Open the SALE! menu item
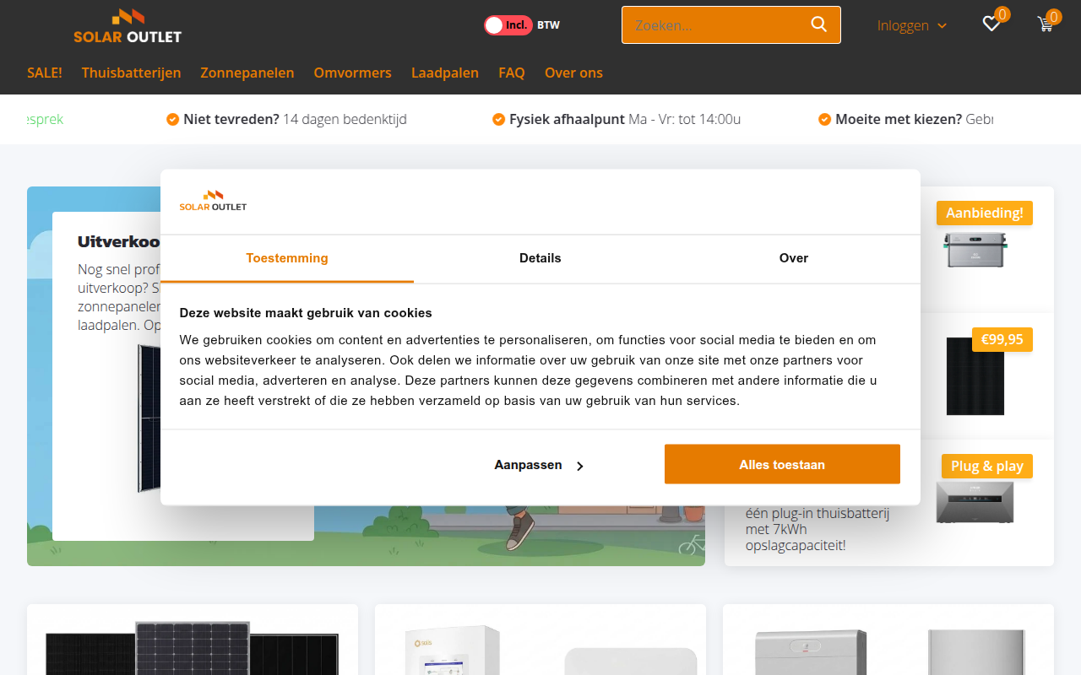1081x675 pixels. 45,73
